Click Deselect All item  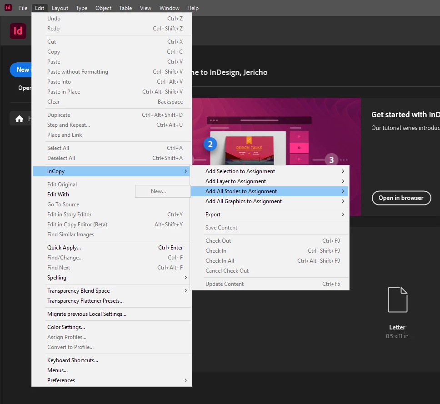(111, 158)
